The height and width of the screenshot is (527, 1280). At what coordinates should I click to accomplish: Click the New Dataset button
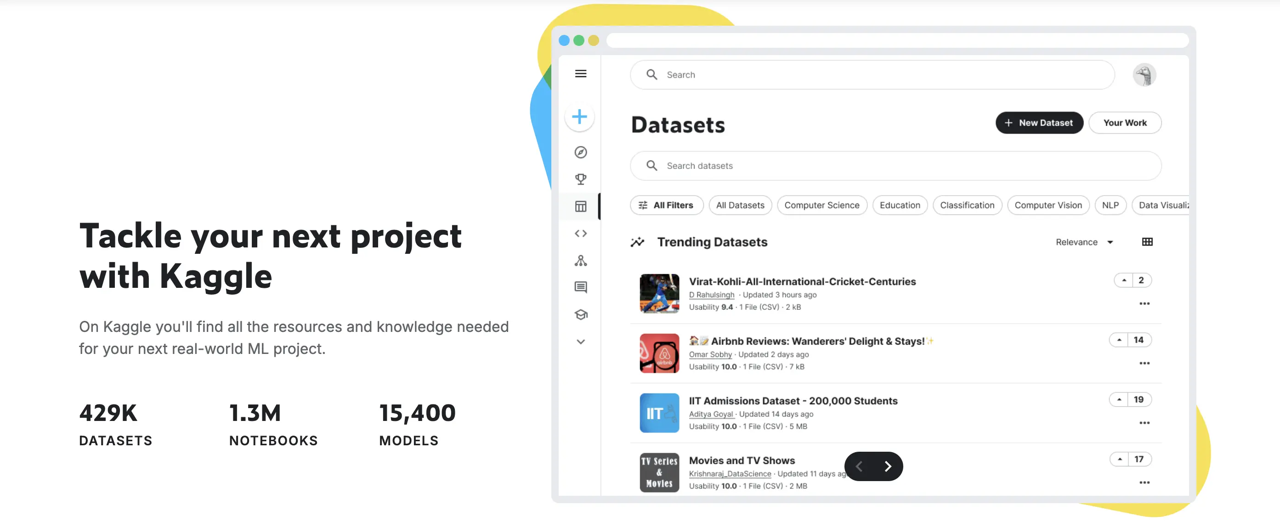(x=1040, y=123)
